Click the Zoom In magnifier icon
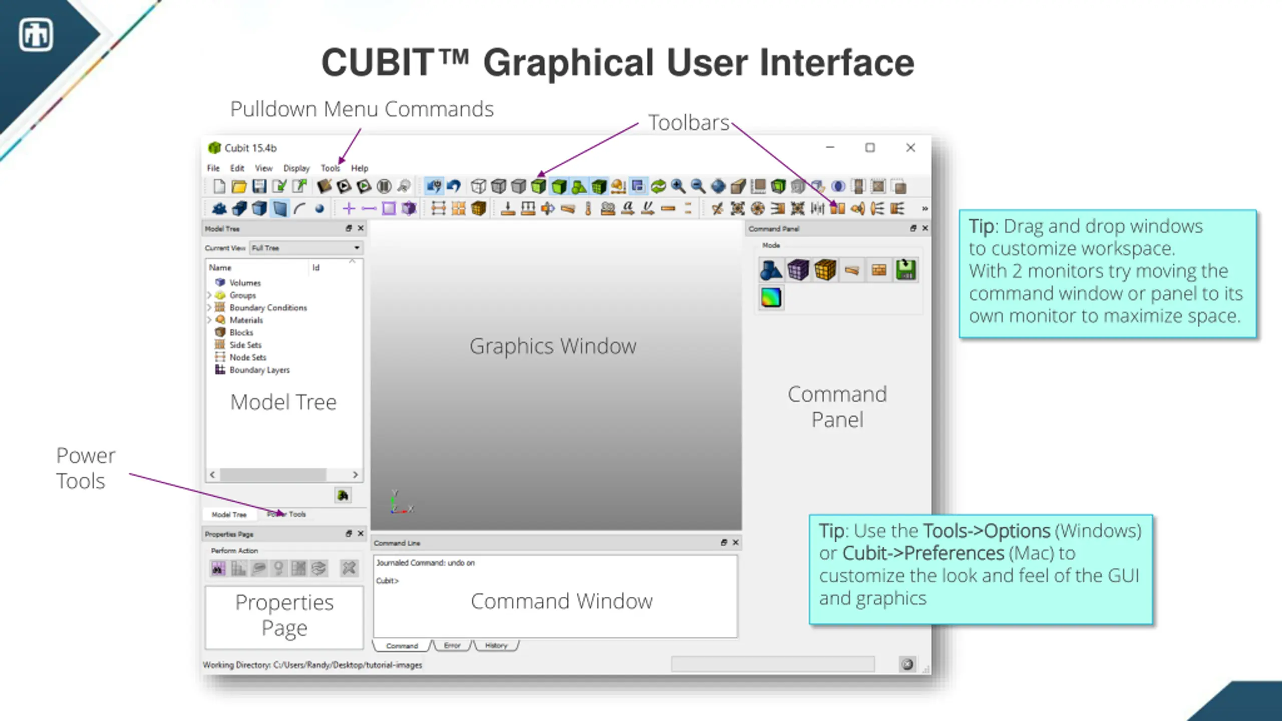This screenshot has height=721, width=1282. click(678, 187)
